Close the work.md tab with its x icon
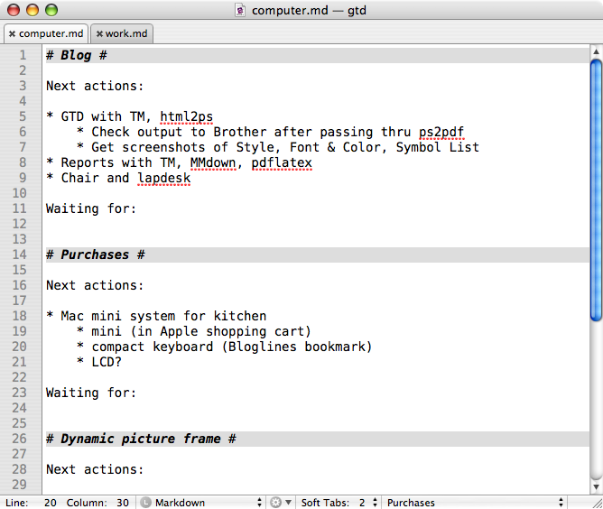The image size is (603, 509). [x=99, y=34]
